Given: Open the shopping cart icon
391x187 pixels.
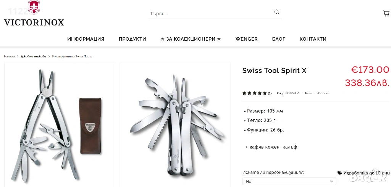Looking at the screenshot, I should point(386,13).
